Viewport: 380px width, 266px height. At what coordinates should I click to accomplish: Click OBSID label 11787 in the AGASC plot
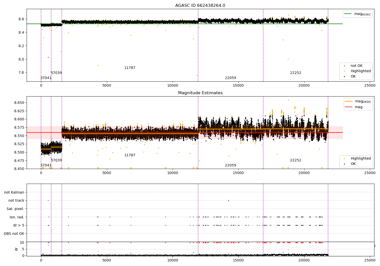130,68
